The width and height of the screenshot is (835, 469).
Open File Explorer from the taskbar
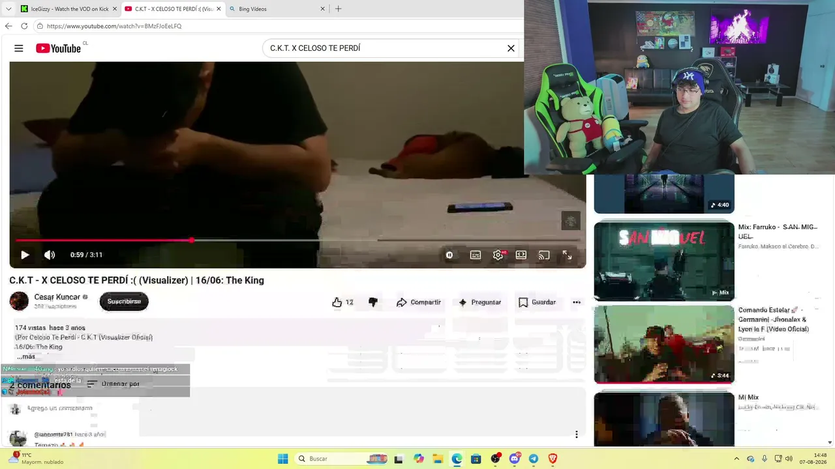438,459
